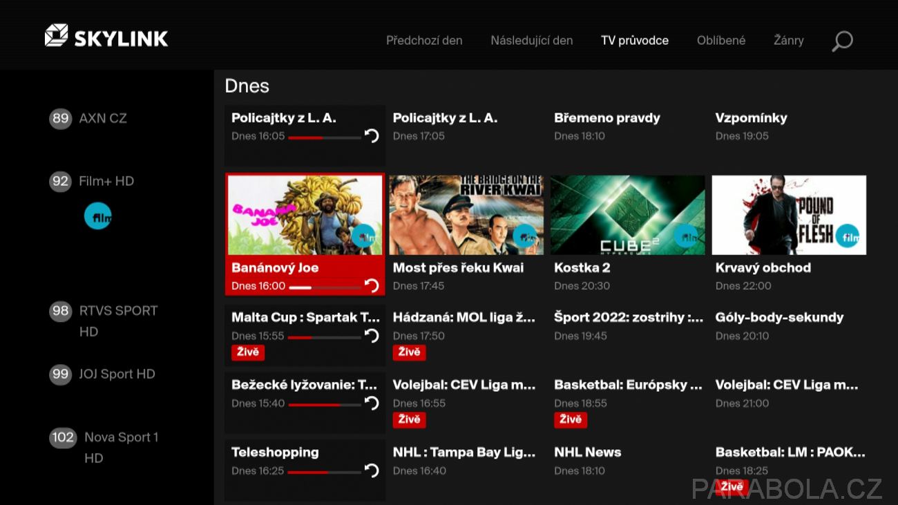Screen dimensions: 898x505
Task: Click restart icon on Policajtky z L. A. 16:05
Action: click(372, 136)
